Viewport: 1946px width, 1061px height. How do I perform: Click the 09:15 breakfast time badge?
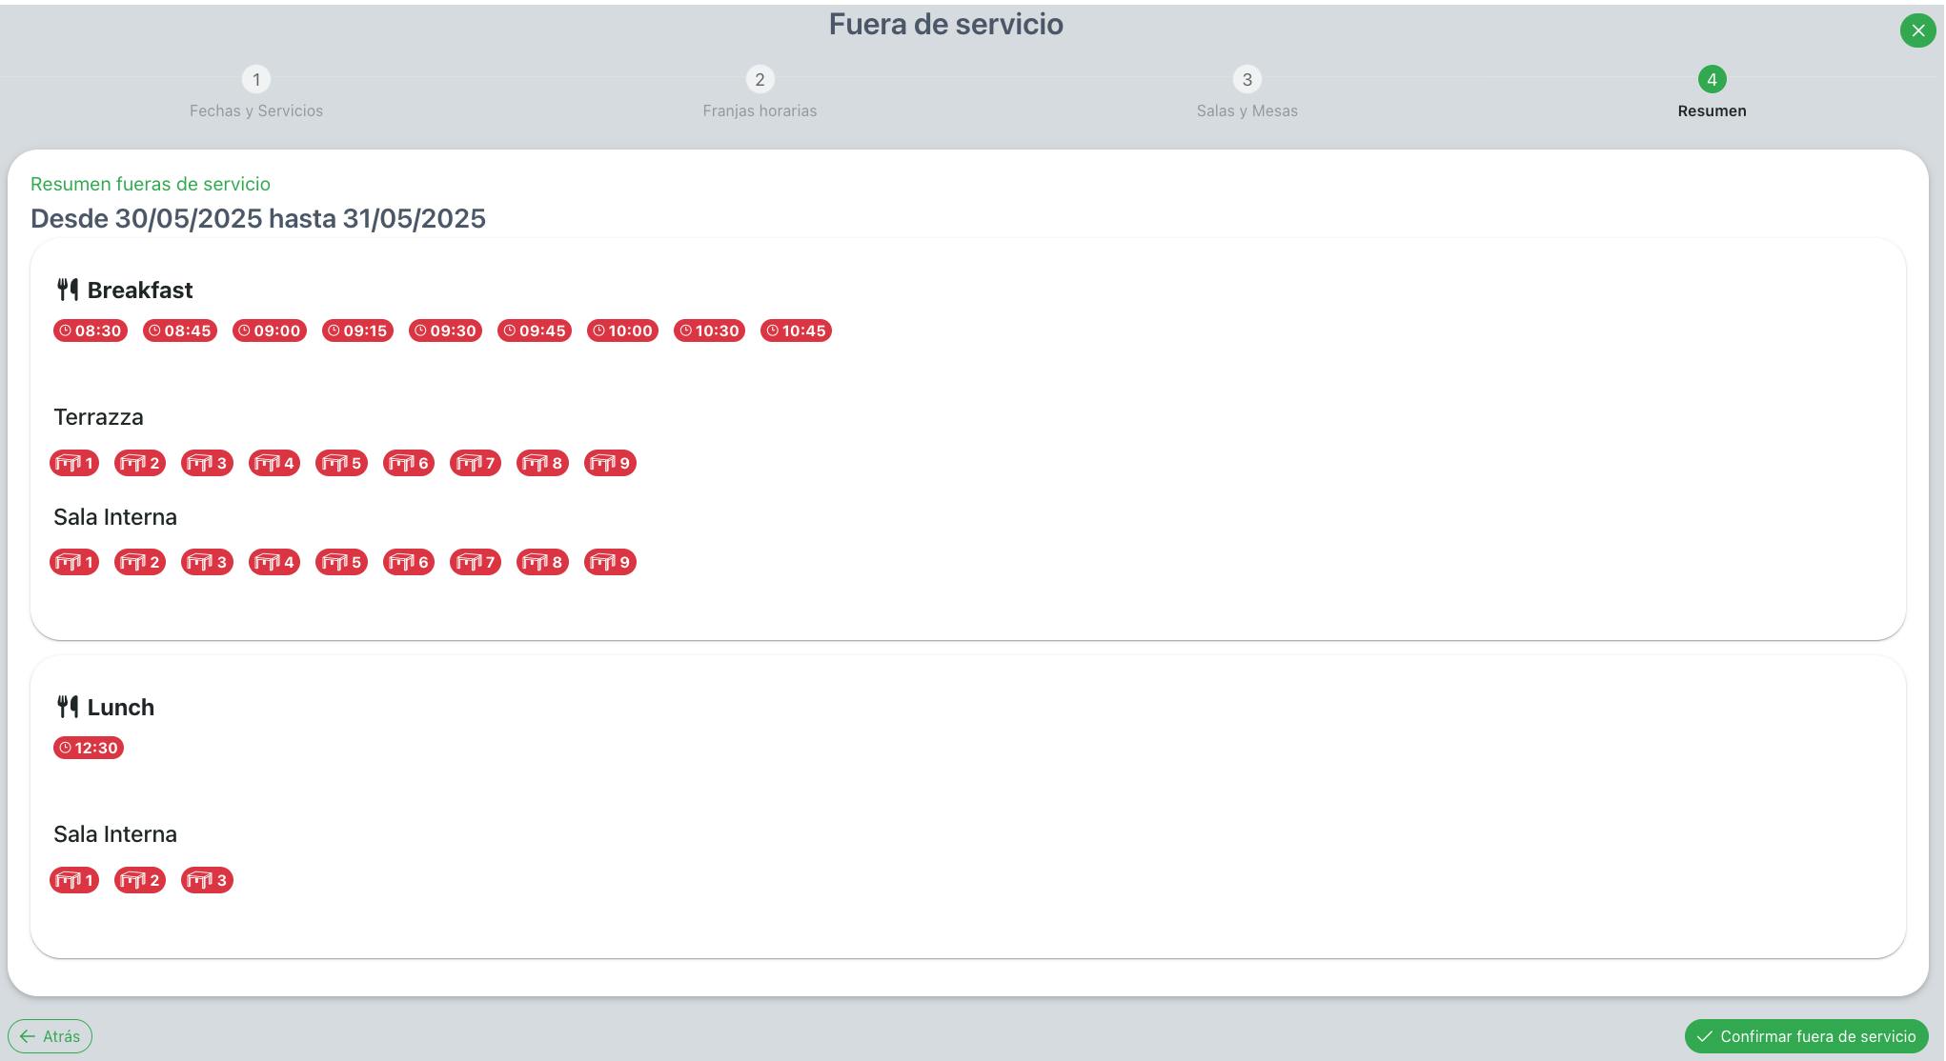pyautogui.click(x=357, y=330)
